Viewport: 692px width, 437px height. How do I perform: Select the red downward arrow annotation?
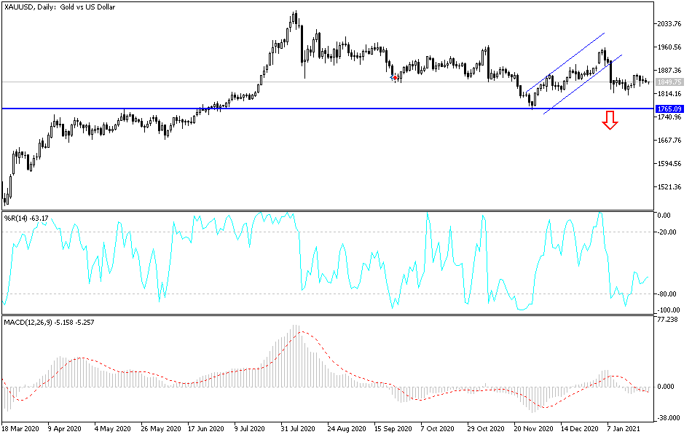coord(610,122)
